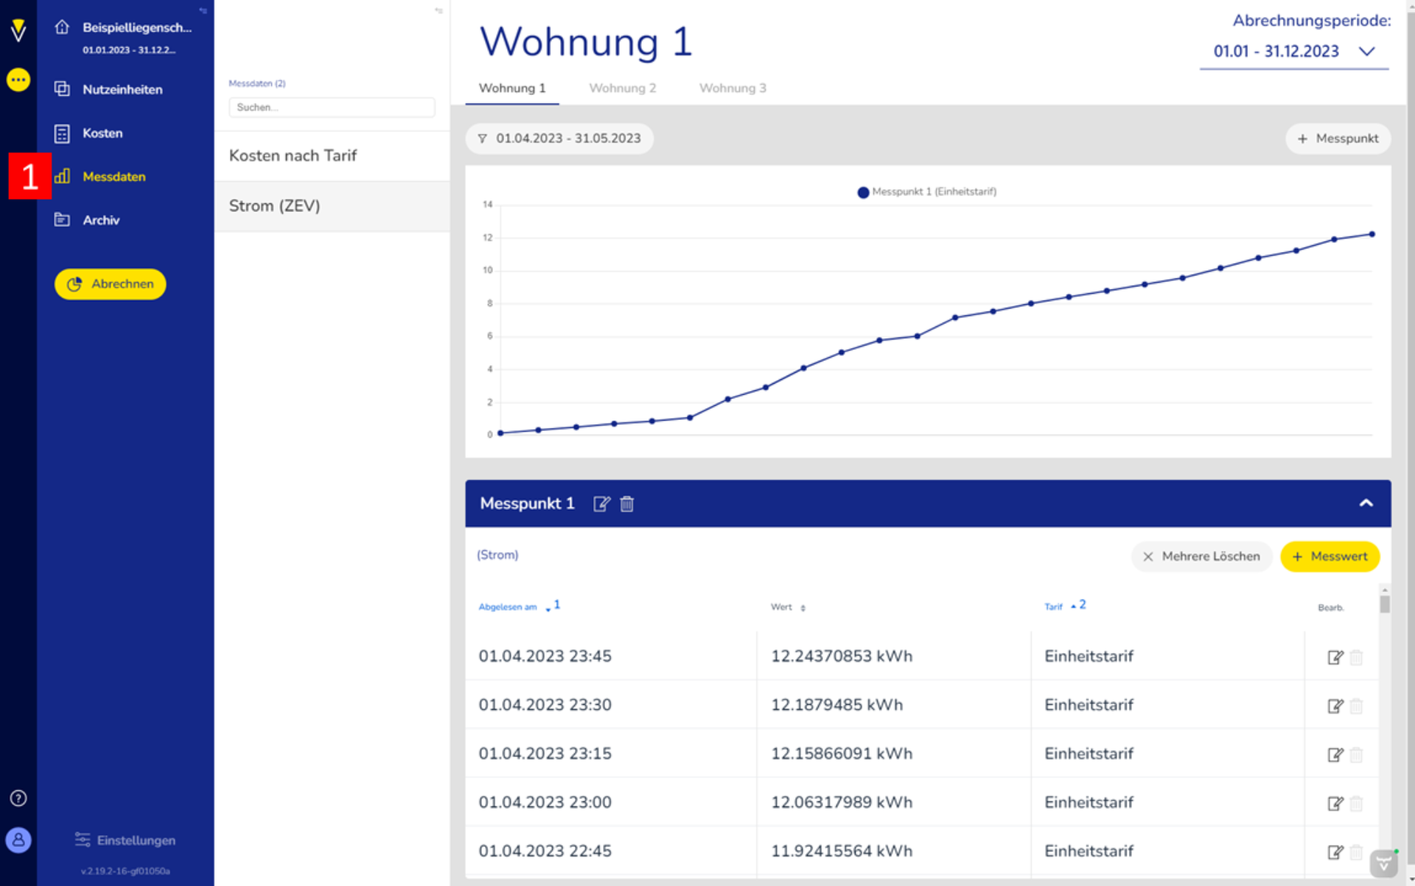The height and width of the screenshot is (886, 1415).
Task: Select Kosten nach Tarif entry
Action: [x=293, y=156]
